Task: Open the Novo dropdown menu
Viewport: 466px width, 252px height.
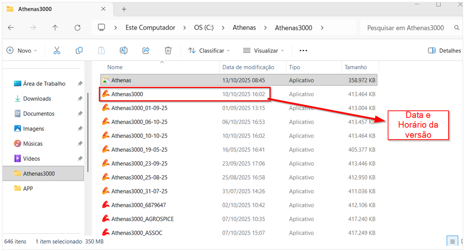Action: click(x=22, y=50)
